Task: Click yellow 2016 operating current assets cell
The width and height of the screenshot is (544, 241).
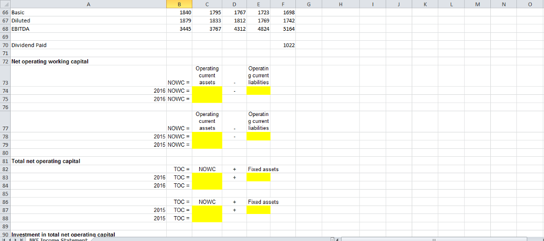Action: coord(207,91)
